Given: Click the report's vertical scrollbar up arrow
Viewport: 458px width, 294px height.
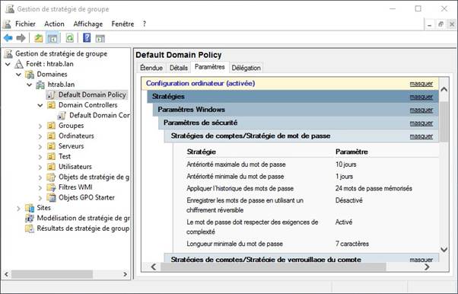Looking at the screenshot, I should pos(444,89).
